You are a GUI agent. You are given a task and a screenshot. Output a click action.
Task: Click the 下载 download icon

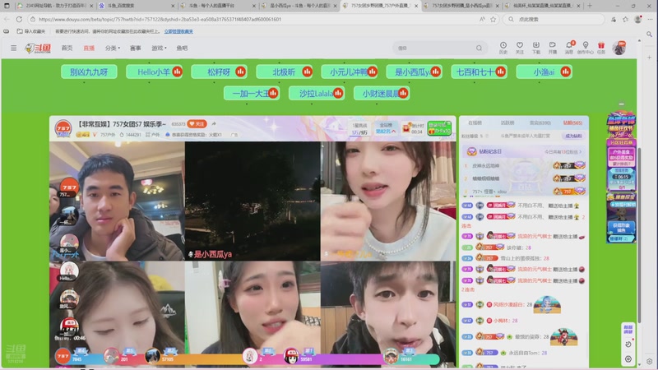(x=536, y=48)
